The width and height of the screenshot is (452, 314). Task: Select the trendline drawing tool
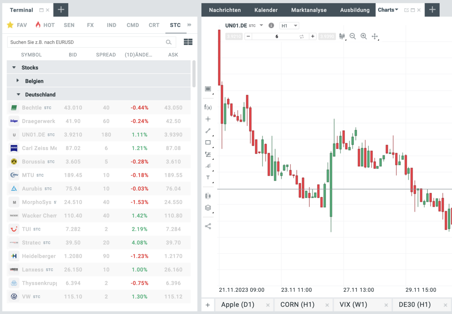tap(208, 131)
